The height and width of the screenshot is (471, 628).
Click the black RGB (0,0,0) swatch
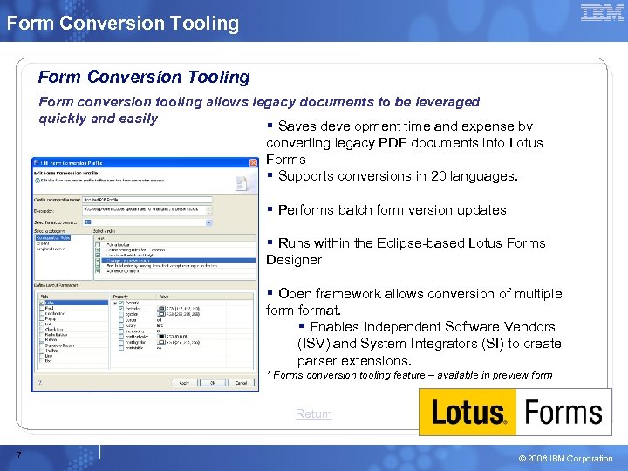coord(161,337)
